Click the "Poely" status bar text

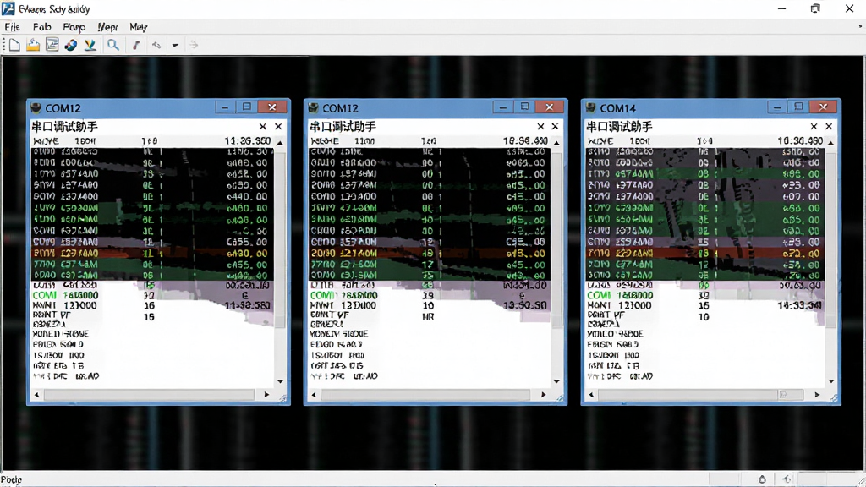(12, 479)
